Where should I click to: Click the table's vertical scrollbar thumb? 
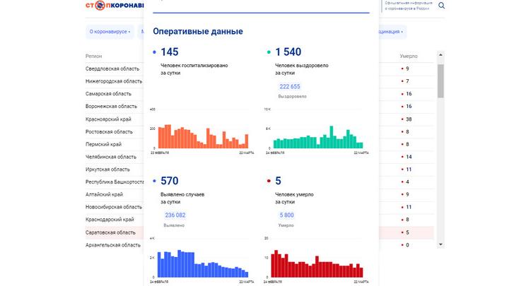tap(440, 79)
